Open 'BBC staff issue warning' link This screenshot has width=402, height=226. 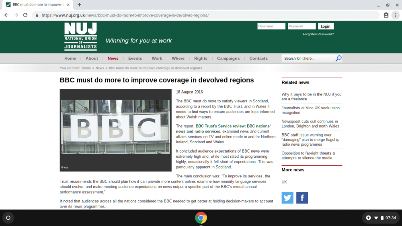[310, 139]
